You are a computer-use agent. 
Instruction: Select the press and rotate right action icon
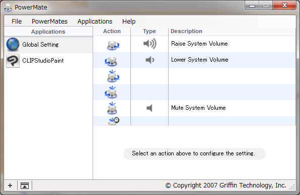(113, 76)
